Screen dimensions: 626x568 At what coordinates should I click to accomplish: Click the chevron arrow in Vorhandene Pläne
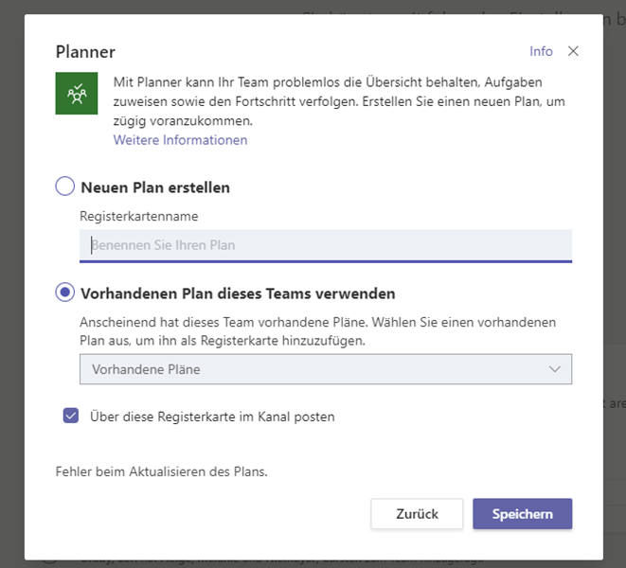coord(555,369)
